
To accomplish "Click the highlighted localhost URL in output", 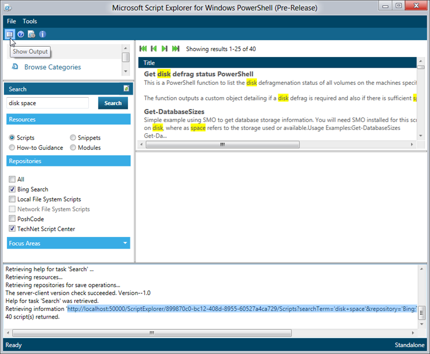I will (242, 309).
